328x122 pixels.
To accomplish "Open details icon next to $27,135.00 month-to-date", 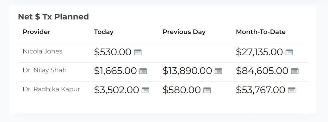I will (x=289, y=52).
